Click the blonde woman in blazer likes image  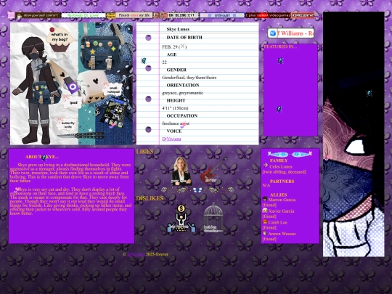[x=181, y=171]
